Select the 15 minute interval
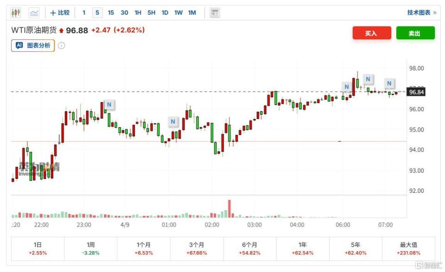The height and width of the screenshot is (272, 445). click(111, 13)
